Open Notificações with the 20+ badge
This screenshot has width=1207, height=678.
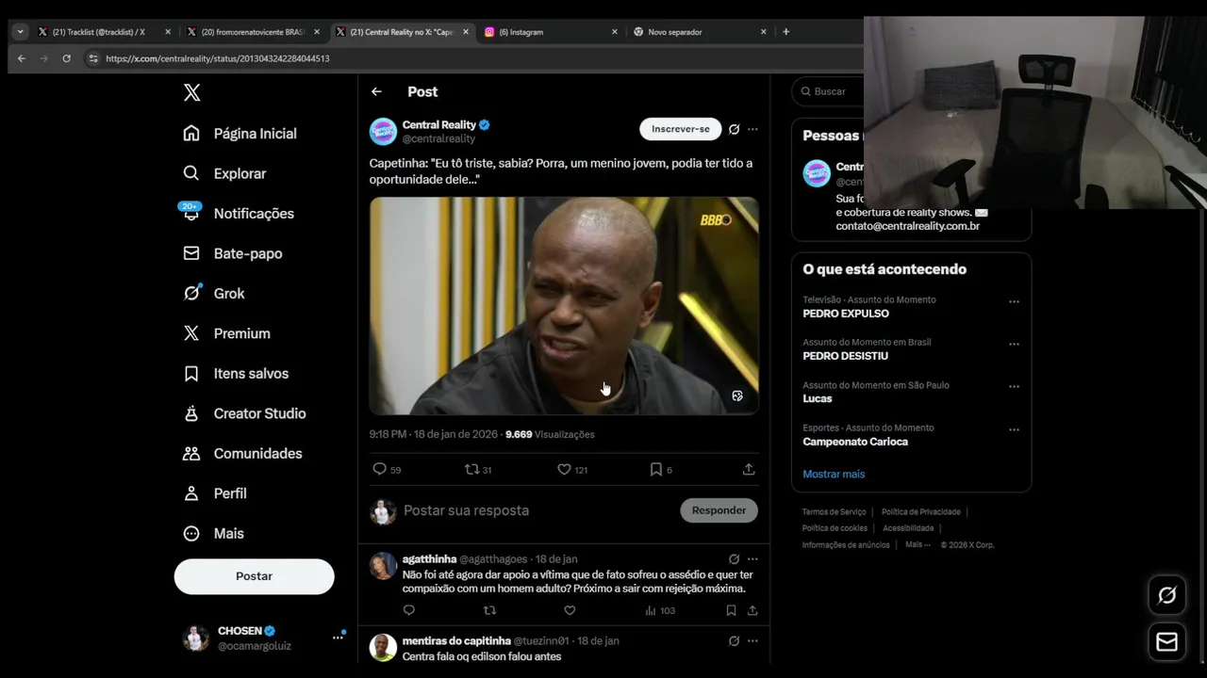pos(238,214)
